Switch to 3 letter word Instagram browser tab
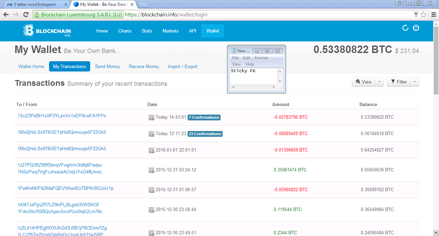This screenshot has width=439, height=236. pos(36,4)
